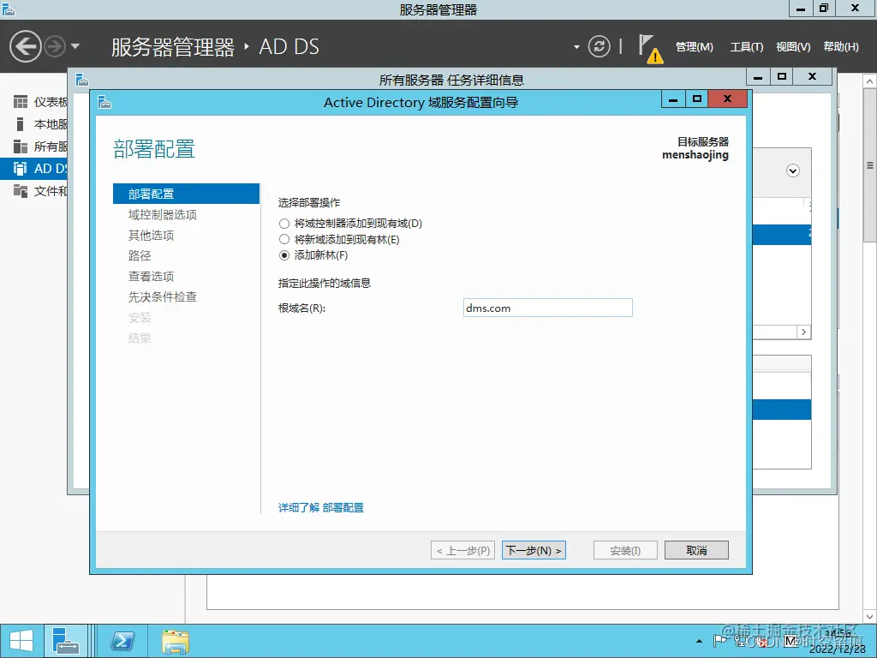Click inside the 根域名 input field
877x658 pixels.
pos(547,307)
